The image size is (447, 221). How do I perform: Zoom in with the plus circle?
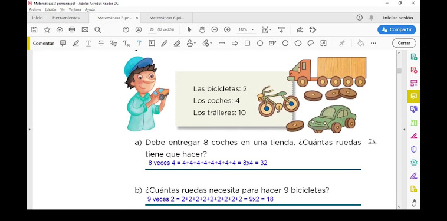click(227, 29)
